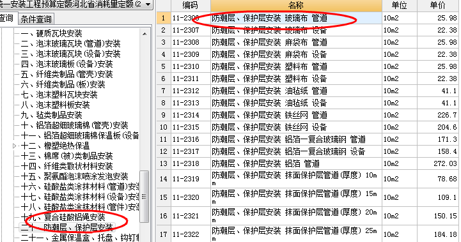Select name 防潮层、保护层安装 油毡纸 设备
The width and height of the screenshot is (461, 242).
tap(296, 103)
